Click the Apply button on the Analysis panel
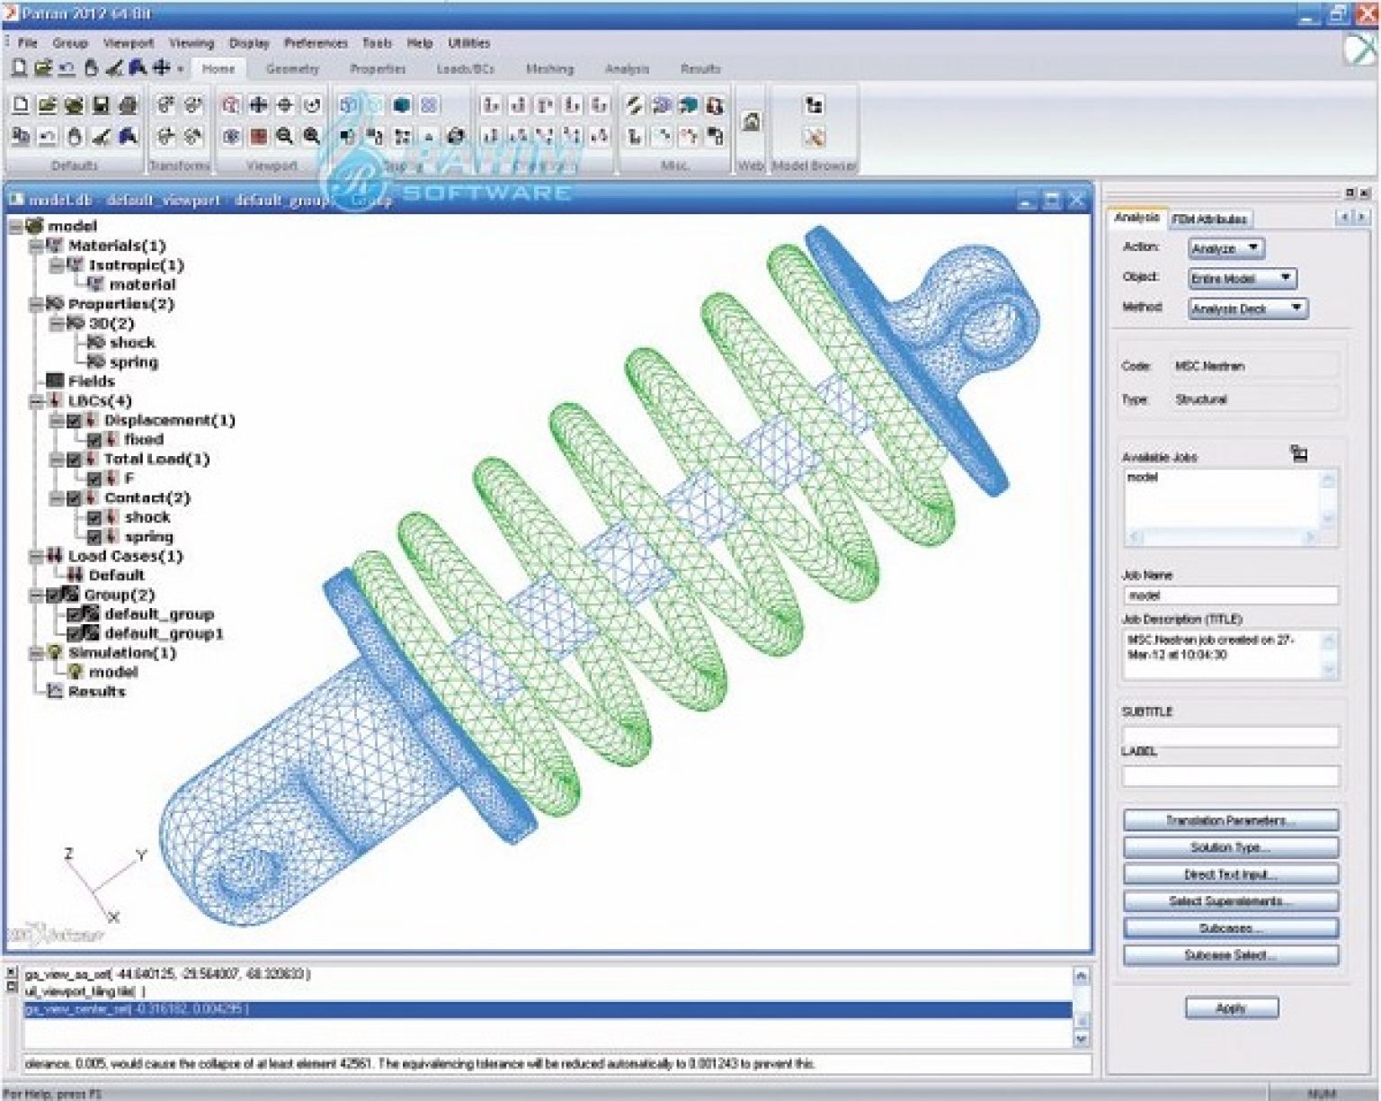The image size is (1381, 1101). [x=1231, y=1007]
